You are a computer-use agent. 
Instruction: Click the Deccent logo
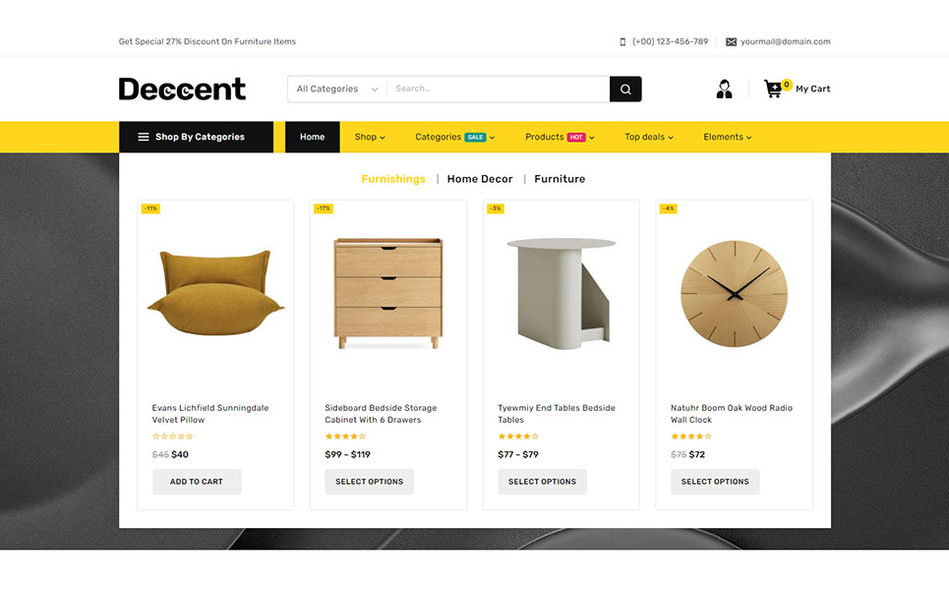click(x=182, y=88)
